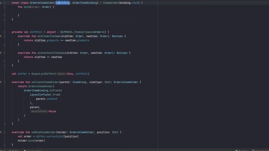Click the override gutter icon beside onCreateViewHolder
The width and height of the screenshot is (269, 151).
pyautogui.click(x=1, y=82)
